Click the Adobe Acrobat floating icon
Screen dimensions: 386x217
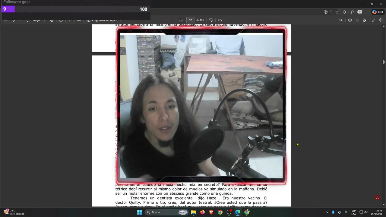[377, 198]
